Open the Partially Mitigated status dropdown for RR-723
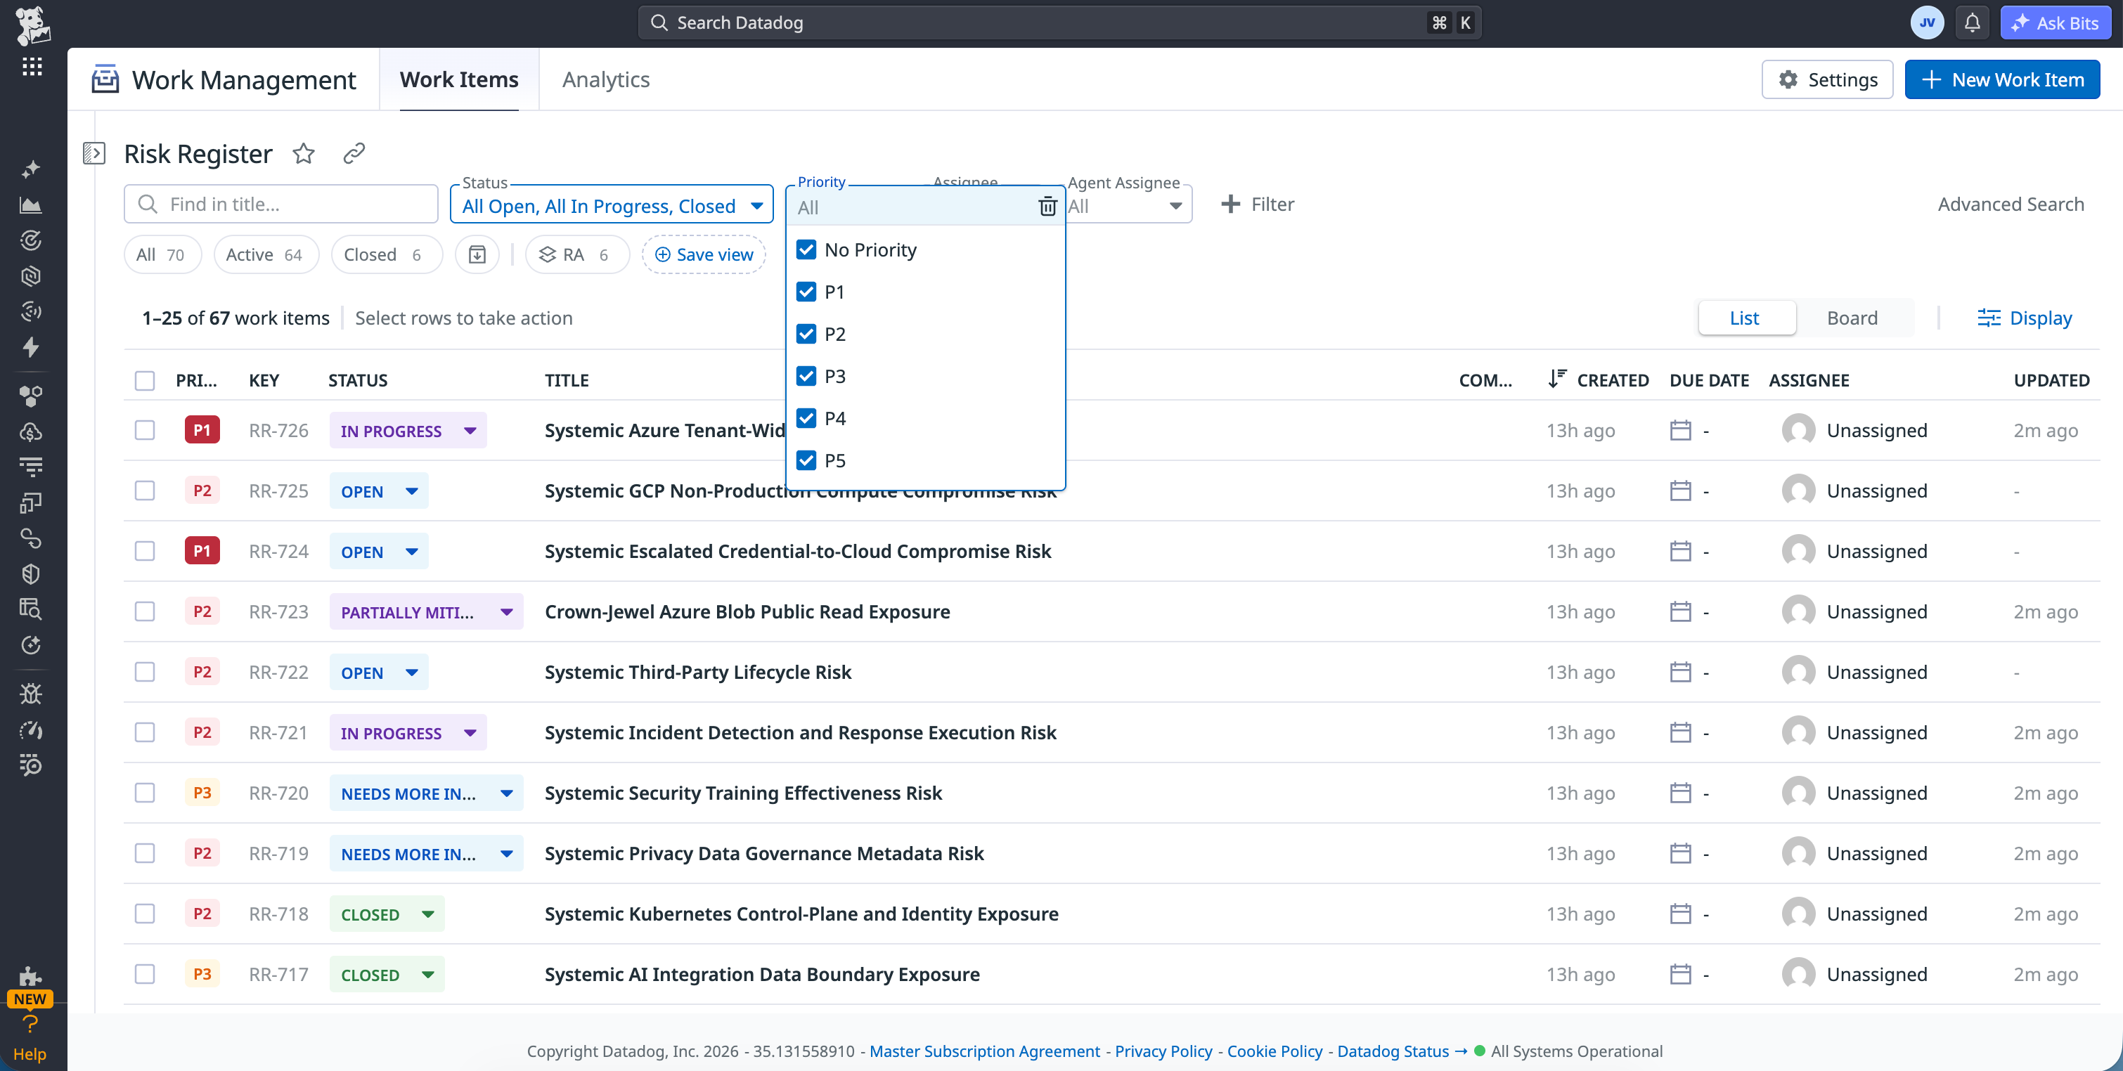Image resolution: width=2123 pixels, height=1071 pixels. coord(426,611)
